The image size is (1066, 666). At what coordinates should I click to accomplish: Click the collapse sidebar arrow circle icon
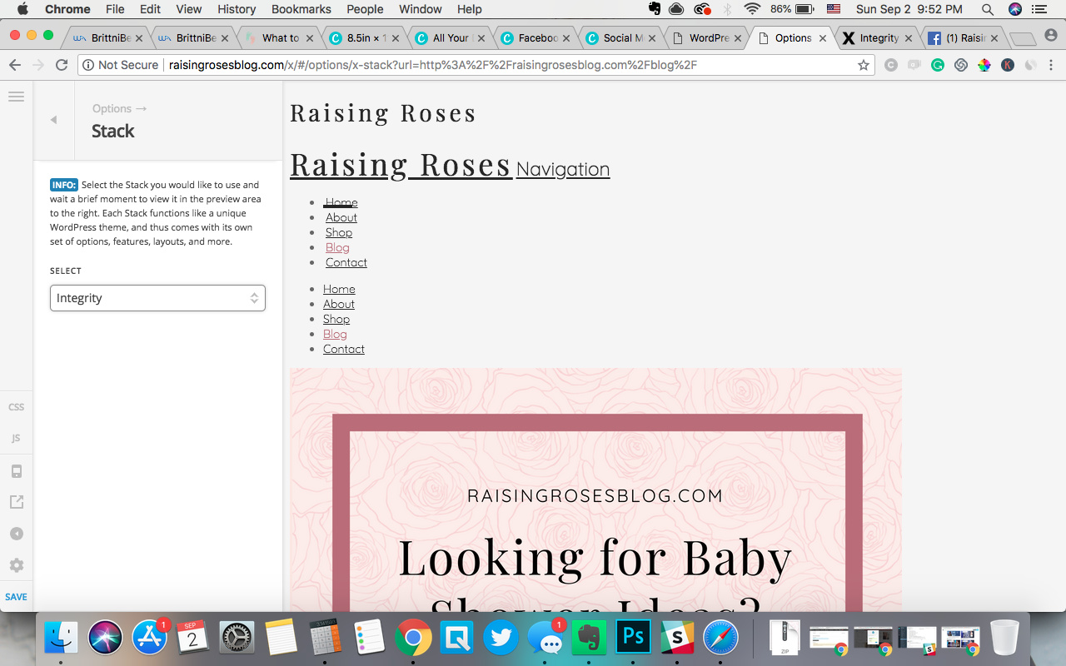tap(16, 534)
